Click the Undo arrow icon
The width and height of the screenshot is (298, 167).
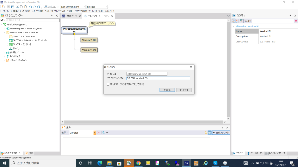[30, 7]
